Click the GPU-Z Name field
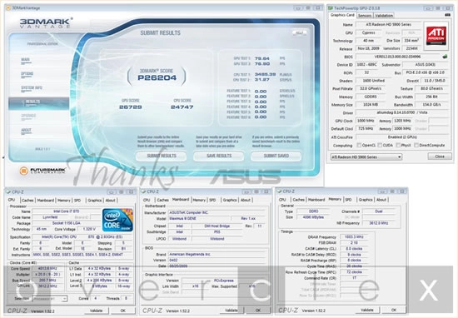The height and width of the screenshot is (318, 458). [389, 24]
